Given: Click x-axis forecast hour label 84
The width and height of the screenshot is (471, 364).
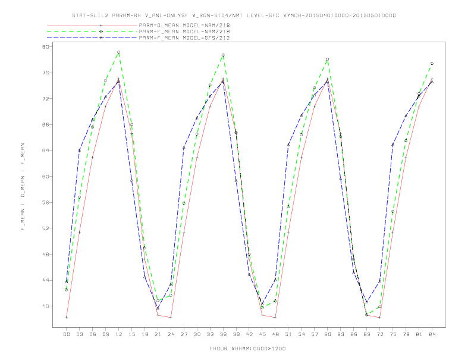Looking at the screenshot, I should pyautogui.click(x=432, y=334).
